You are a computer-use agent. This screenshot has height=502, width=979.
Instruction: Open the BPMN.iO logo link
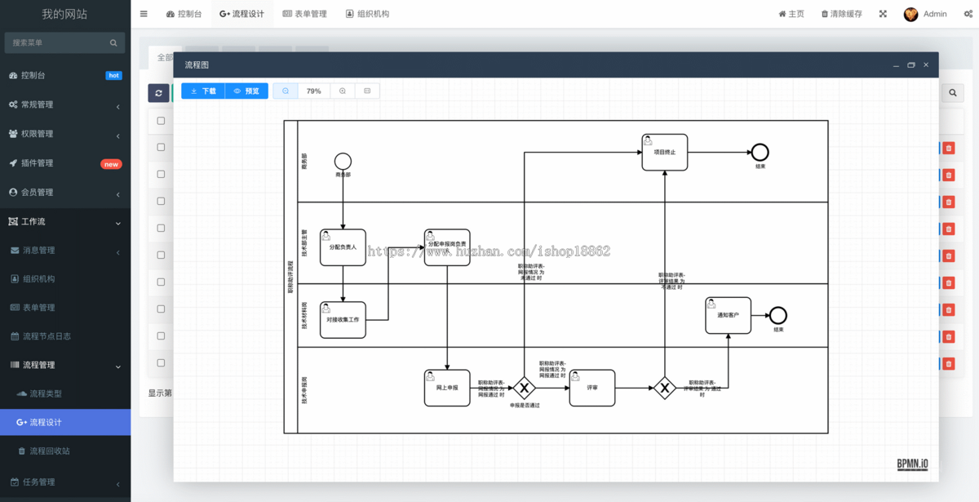pos(912,464)
